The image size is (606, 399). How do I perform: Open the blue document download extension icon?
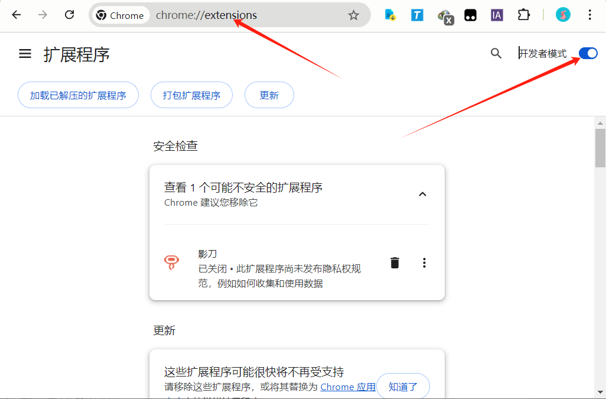[390, 15]
